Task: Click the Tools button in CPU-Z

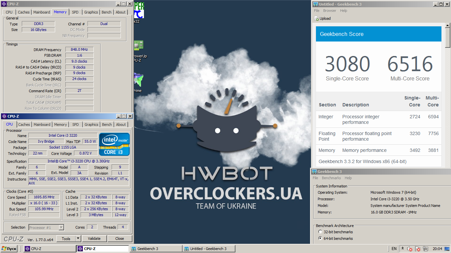Action: [x=66, y=239]
